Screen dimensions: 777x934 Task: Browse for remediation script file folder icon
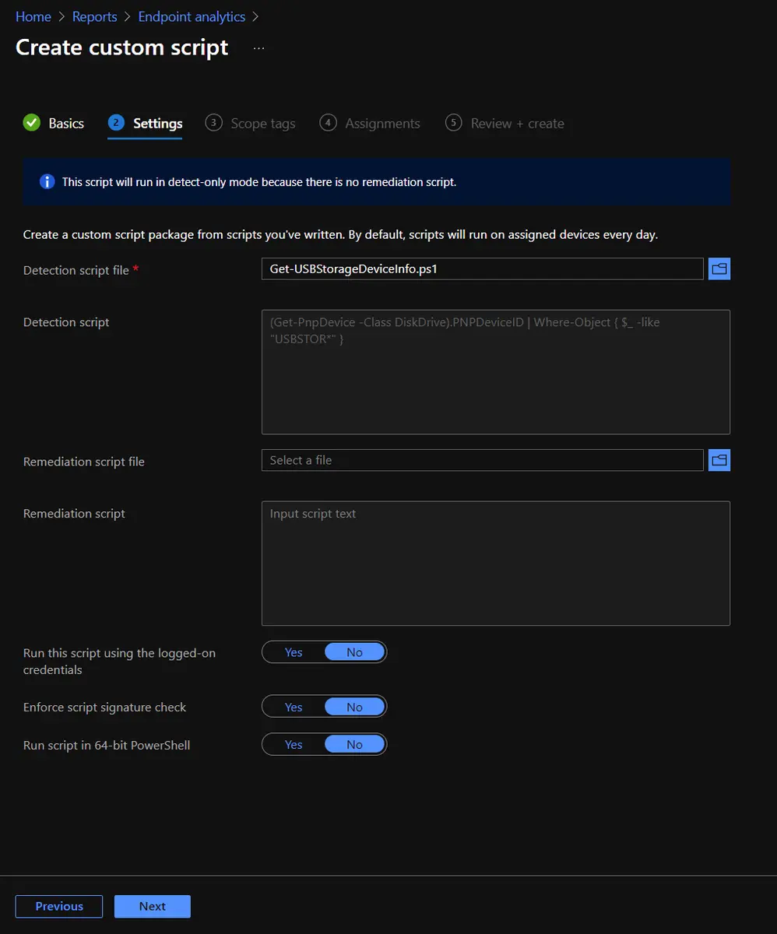719,461
